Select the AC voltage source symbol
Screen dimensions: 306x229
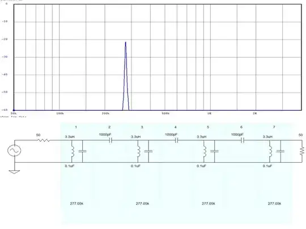[x=14, y=150]
